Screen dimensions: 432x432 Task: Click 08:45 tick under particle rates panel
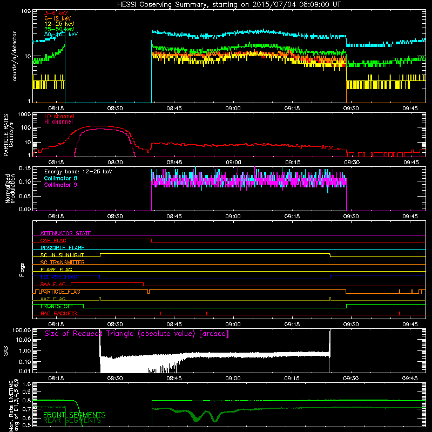click(x=174, y=163)
